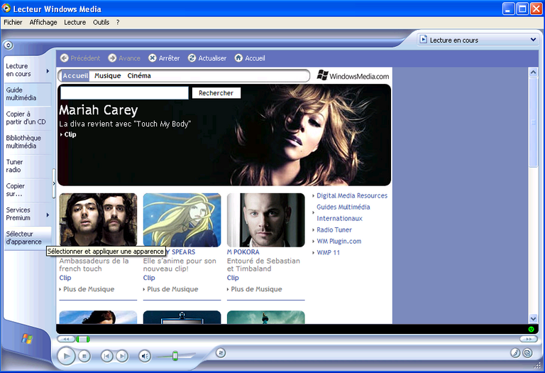Open the Fichier menu
The width and height of the screenshot is (545, 373).
click(13, 22)
